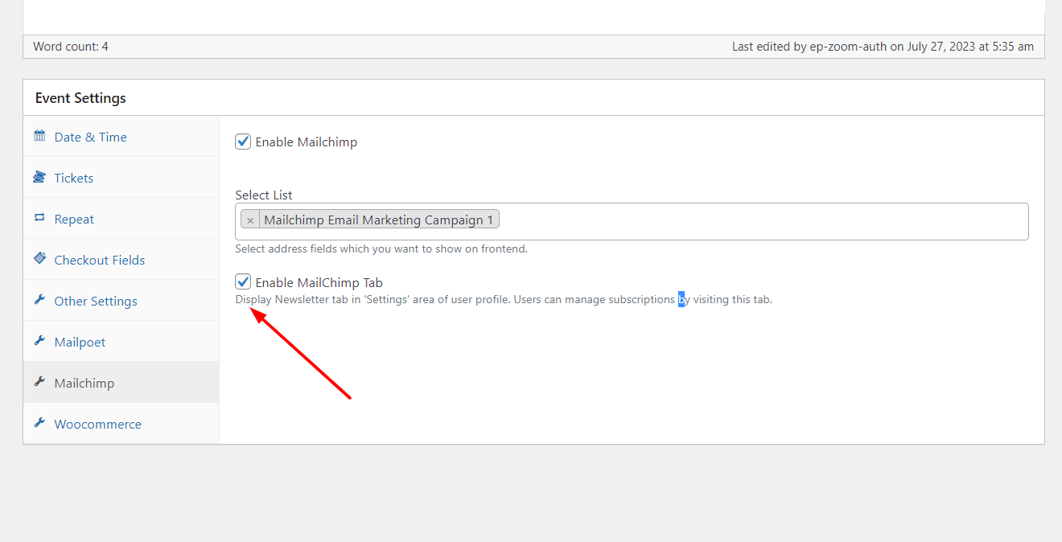The height and width of the screenshot is (542, 1062).
Task: Click the wrench icon beside Mailpoet
Action: [39, 341]
